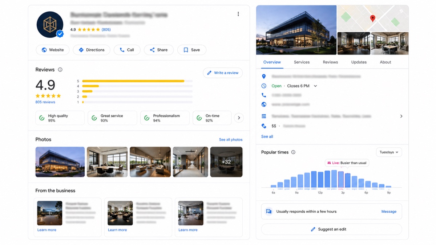The width and height of the screenshot is (436, 245).
Task: Open the (805) reviews link in header
Action: tap(106, 30)
